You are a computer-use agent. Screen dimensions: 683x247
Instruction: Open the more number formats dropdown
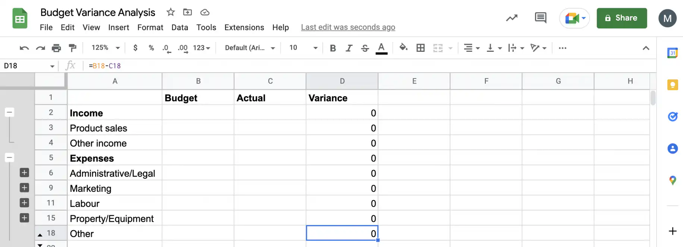point(202,48)
